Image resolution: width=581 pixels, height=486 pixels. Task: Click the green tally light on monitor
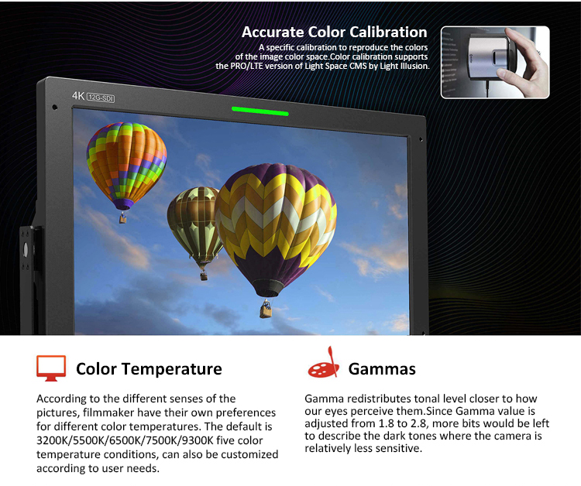[260, 111]
